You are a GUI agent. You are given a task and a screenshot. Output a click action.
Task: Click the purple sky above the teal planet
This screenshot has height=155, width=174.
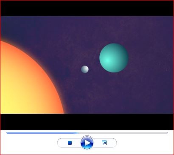[x=114, y=30]
